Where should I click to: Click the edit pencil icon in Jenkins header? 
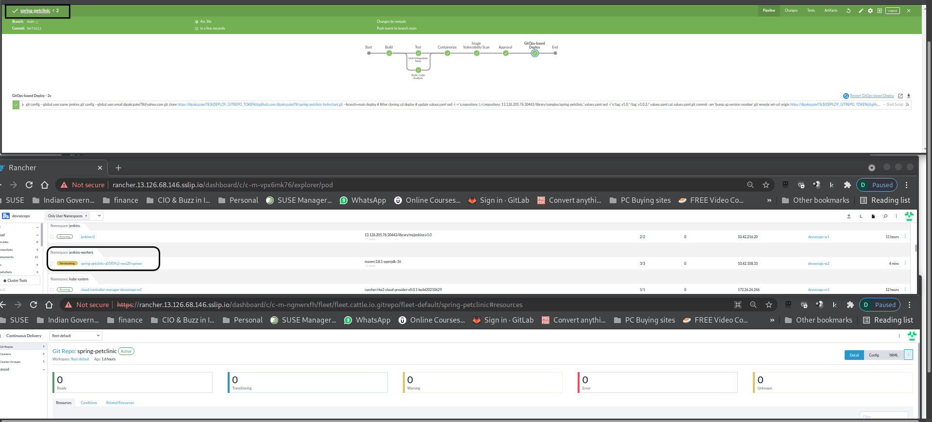click(861, 11)
